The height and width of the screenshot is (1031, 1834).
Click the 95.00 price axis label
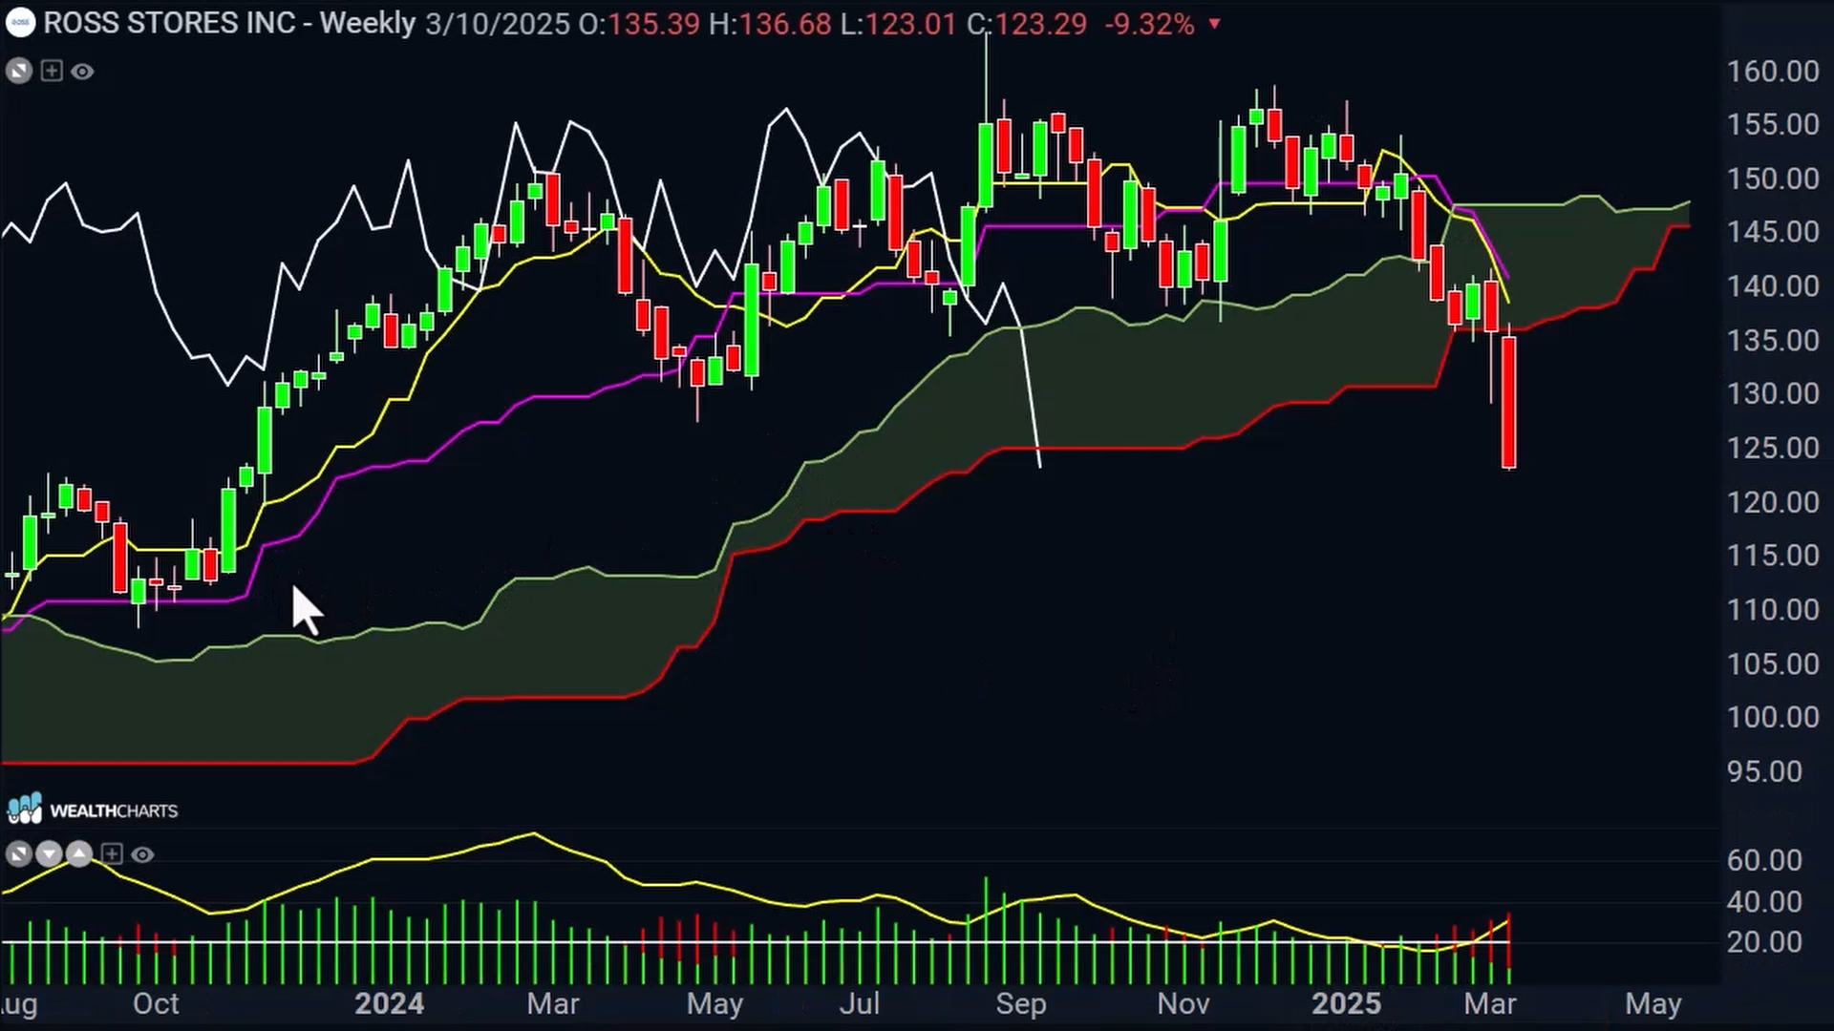click(x=1764, y=771)
